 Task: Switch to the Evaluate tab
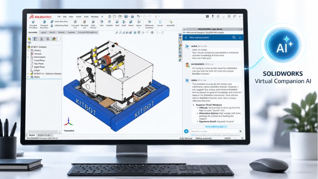(x=71, y=32)
